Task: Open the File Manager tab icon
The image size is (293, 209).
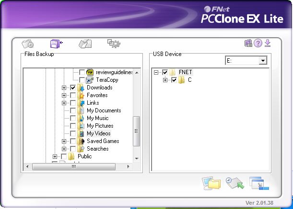Action: point(85,44)
